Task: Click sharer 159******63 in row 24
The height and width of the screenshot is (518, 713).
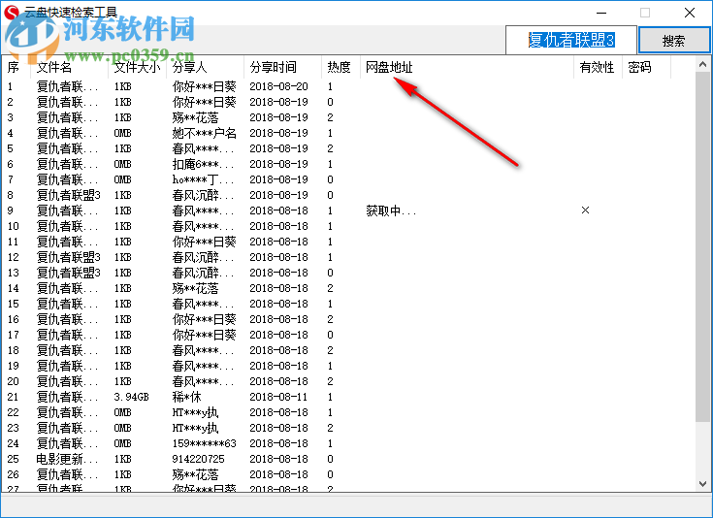Action: [204, 443]
